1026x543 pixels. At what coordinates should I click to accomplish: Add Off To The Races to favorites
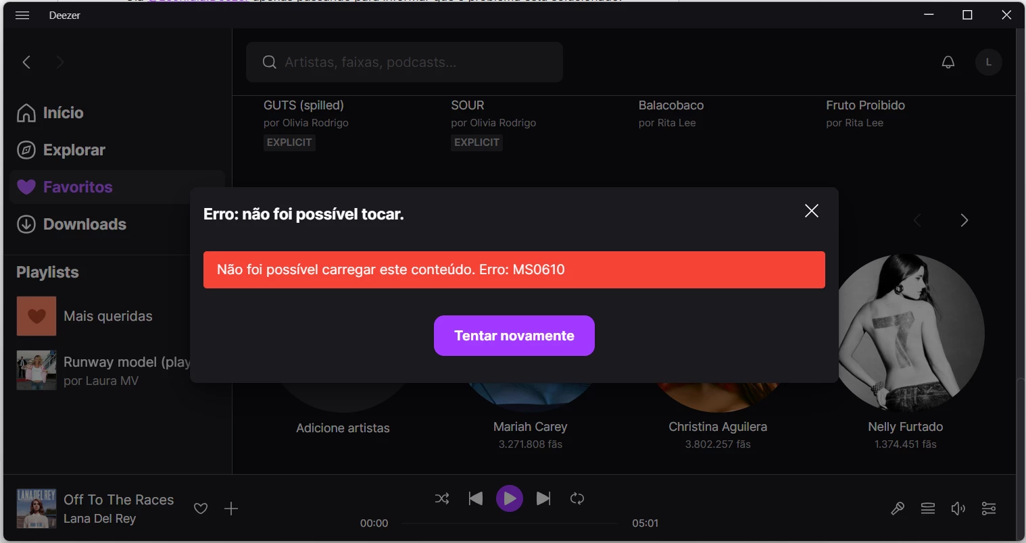click(x=201, y=509)
